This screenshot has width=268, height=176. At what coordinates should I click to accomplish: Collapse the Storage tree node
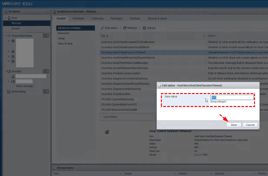tap(6, 71)
